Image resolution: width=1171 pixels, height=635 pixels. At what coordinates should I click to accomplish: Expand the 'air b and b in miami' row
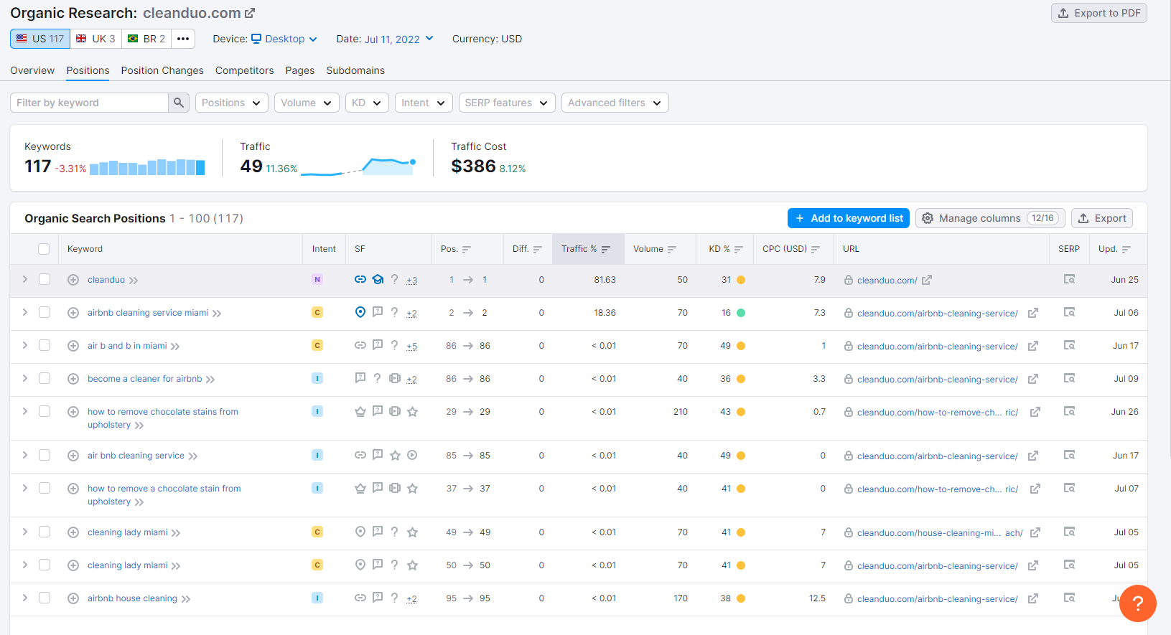pos(25,346)
